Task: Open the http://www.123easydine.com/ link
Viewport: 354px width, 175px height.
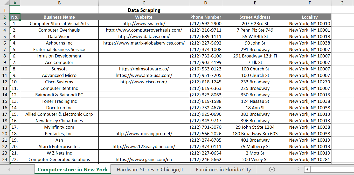Action: click(144, 147)
